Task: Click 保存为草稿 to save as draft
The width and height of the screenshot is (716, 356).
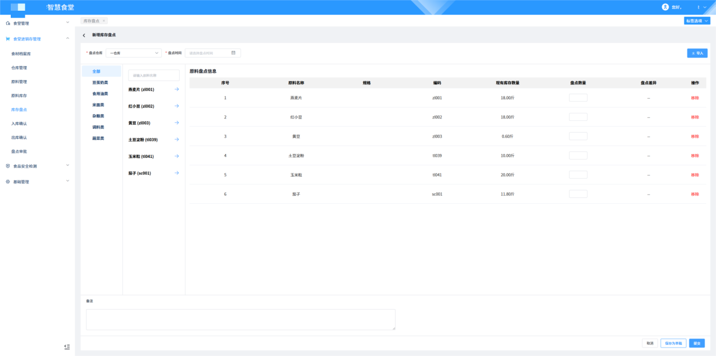Action: coord(673,343)
